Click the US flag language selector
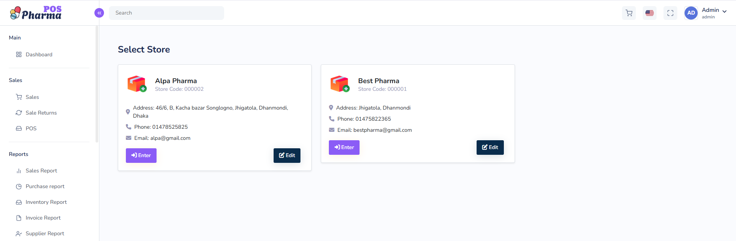 [649, 13]
